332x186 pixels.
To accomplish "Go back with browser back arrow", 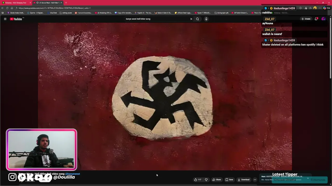I will click(x=3, y=8).
